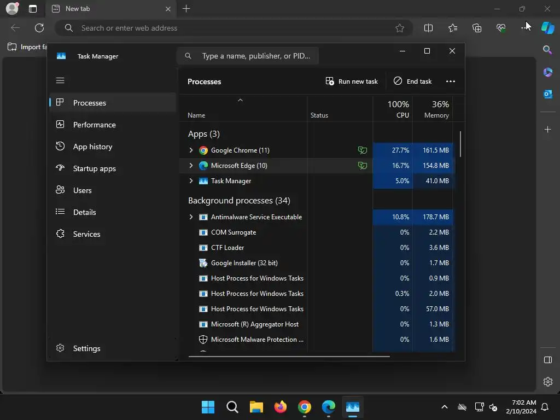Open Edge Browser essentials heart icon
This screenshot has height=420, width=560.
[x=501, y=28]
